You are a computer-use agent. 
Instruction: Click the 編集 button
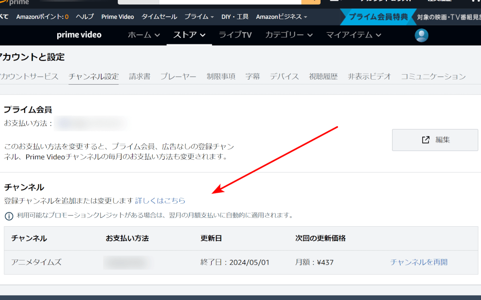(435, 140)
